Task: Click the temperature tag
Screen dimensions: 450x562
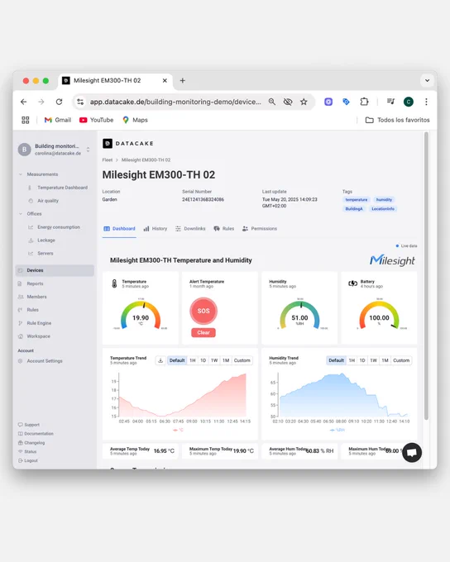Action: pyautogui.click(x=357, y=200)
